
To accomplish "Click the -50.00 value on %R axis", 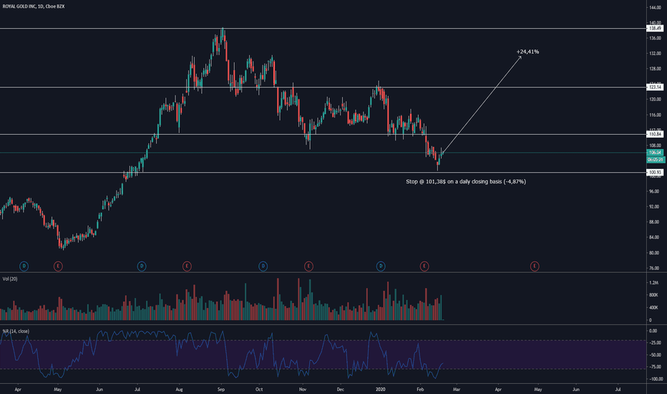I will (x=654, y=355).
